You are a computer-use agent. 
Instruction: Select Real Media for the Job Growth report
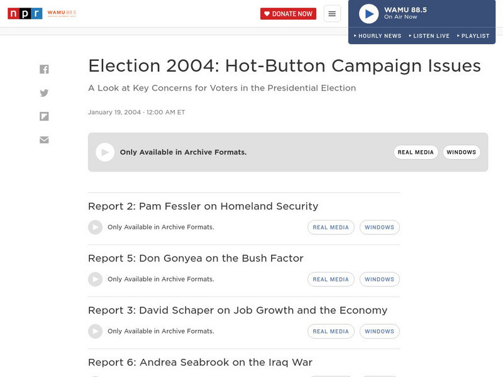pos(330,331)
